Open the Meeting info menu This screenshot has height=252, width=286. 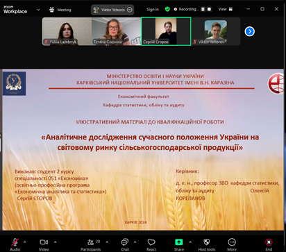[60, 10]
